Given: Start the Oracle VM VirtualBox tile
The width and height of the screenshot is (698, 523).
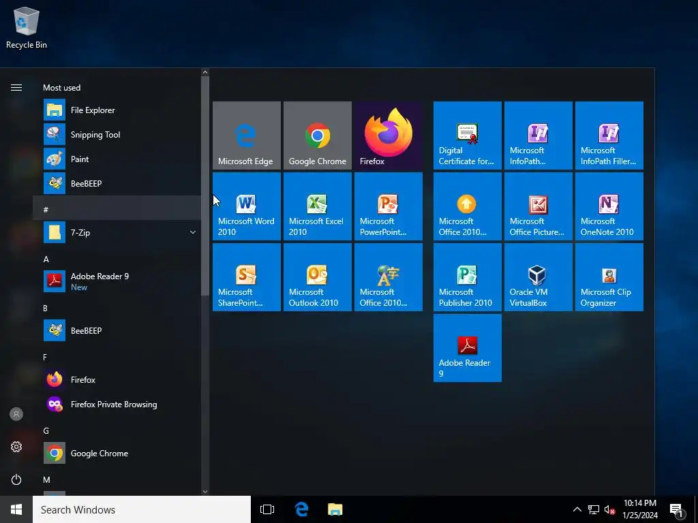Looking at the screenshot, I should (538, 276).
